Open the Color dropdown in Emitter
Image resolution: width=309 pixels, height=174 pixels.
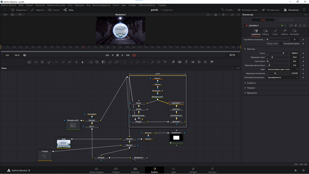283,69
